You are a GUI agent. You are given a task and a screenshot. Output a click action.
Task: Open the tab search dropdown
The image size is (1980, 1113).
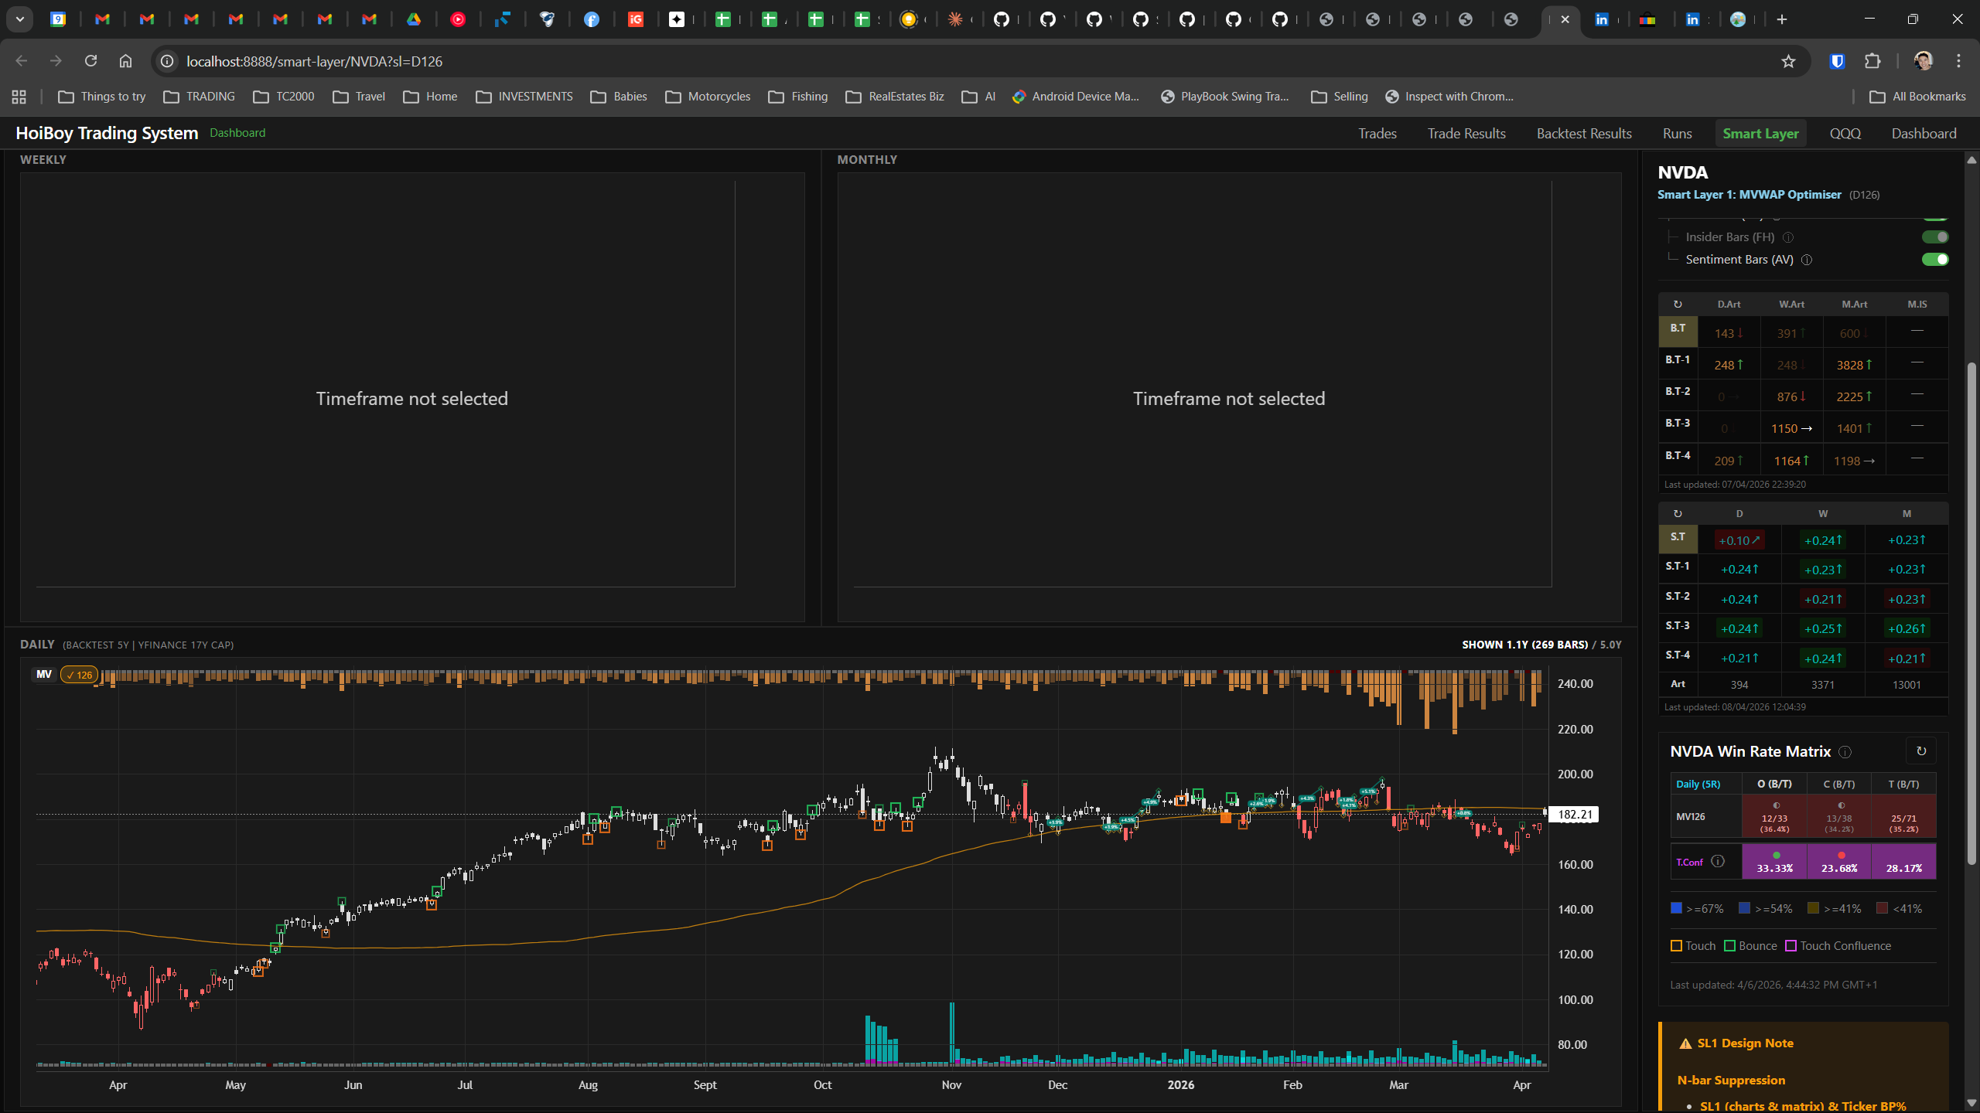coord(20,19)
